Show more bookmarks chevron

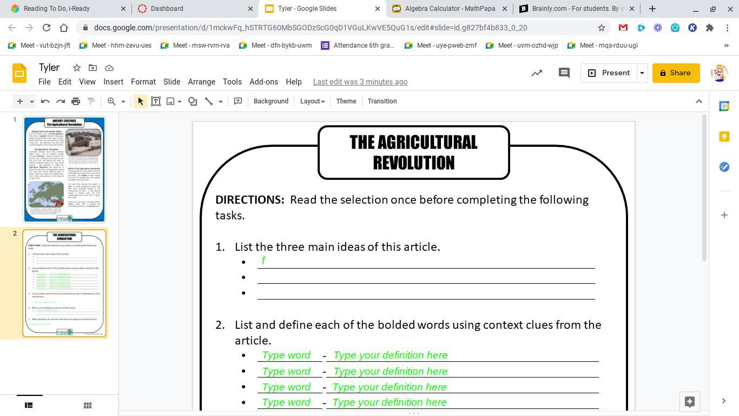(x=726, y=45)
